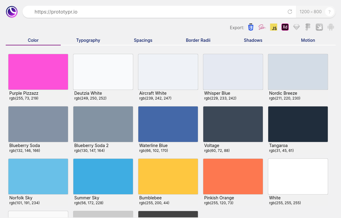
Task: Click the 'Pinkish Orange' color name
Action: pos(219,198)
